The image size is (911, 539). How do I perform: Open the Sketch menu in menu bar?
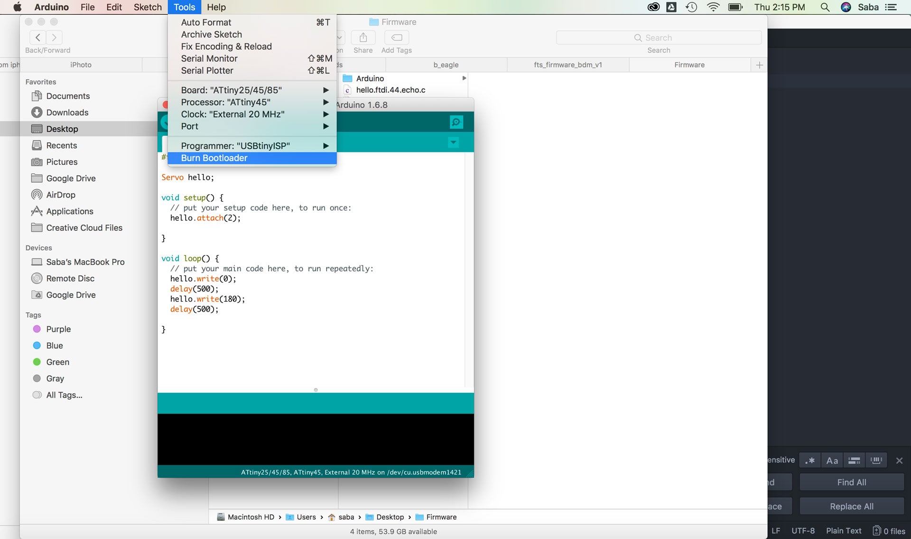[148, 7]
